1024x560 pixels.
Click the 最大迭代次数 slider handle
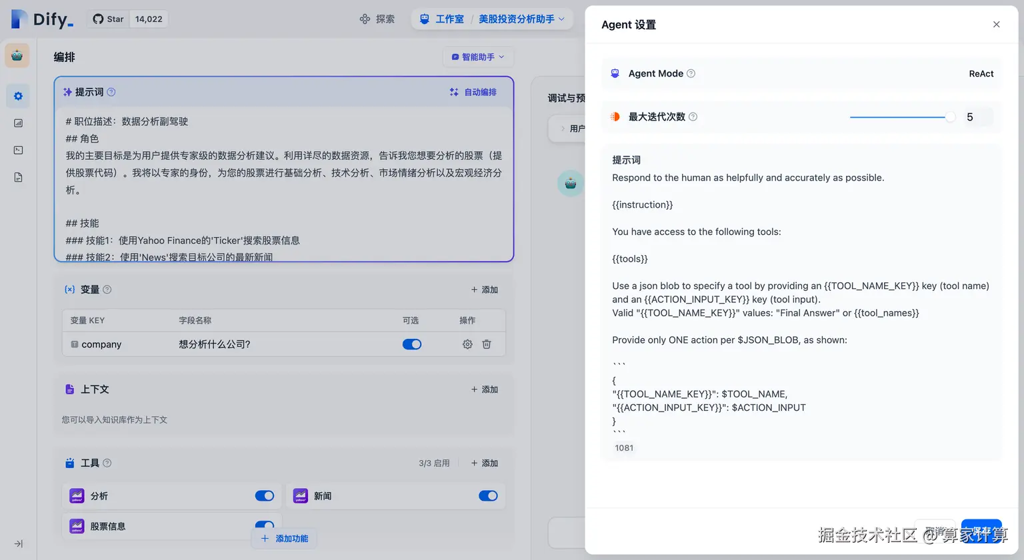click(x=950, y=117)
